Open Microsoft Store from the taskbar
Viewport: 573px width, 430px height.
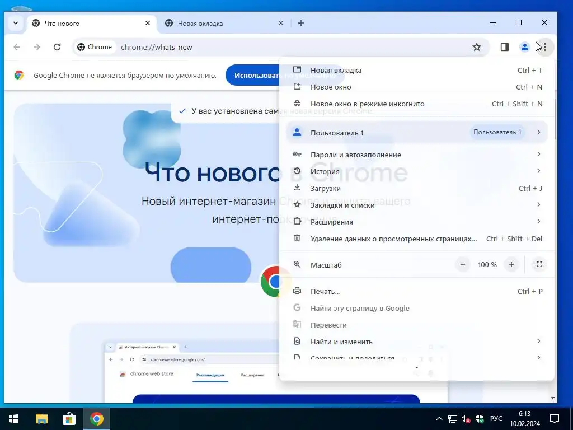coord(69,419)
